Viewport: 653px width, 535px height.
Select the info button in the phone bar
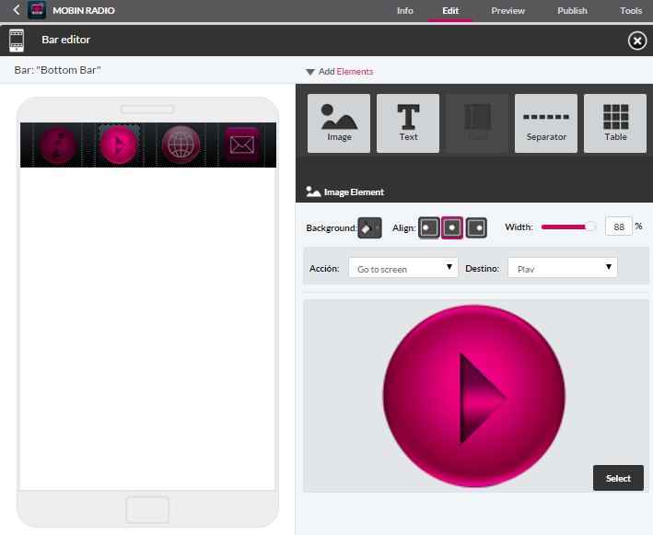pyautogui.click(x=57, y=145)
